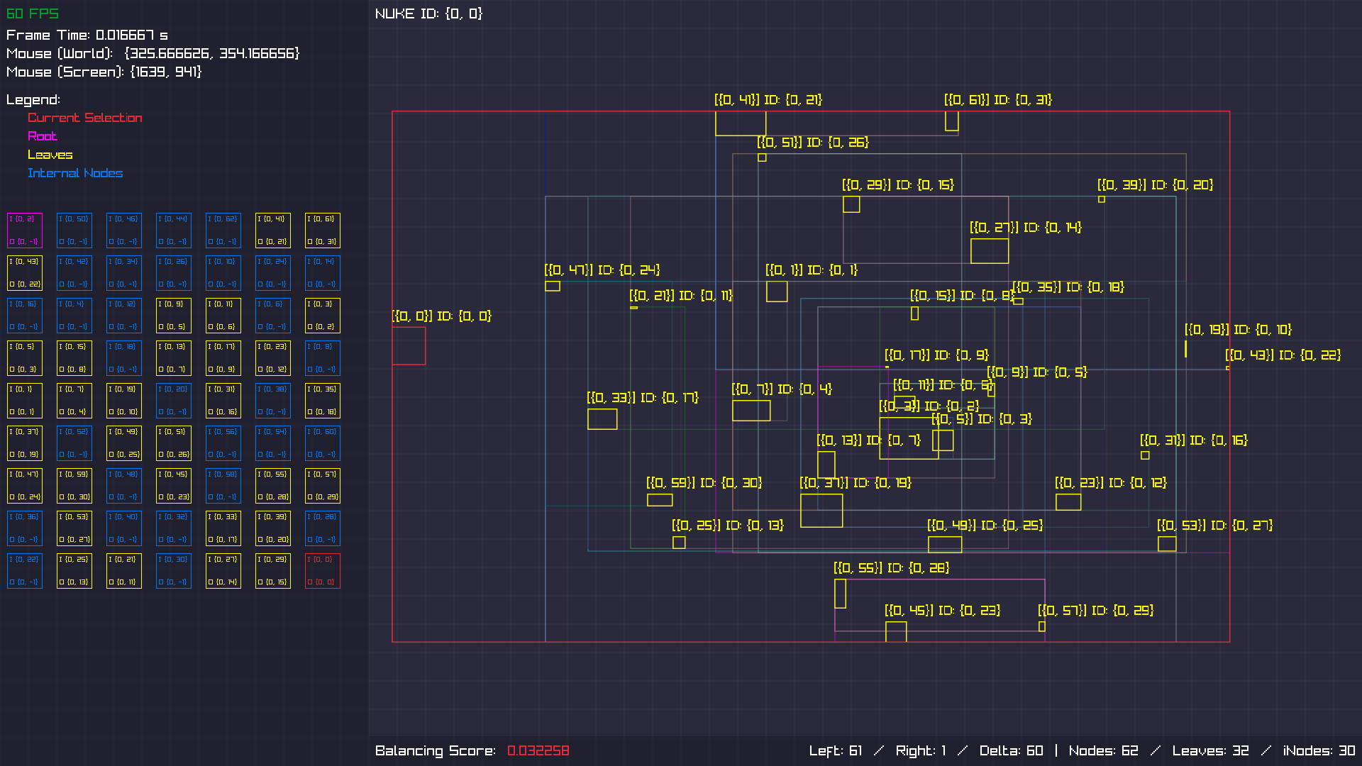Select the magenta root node tile {0, 2}
Image resolution: width=1362 pixels, height=766 pixels.
(25, 231)
